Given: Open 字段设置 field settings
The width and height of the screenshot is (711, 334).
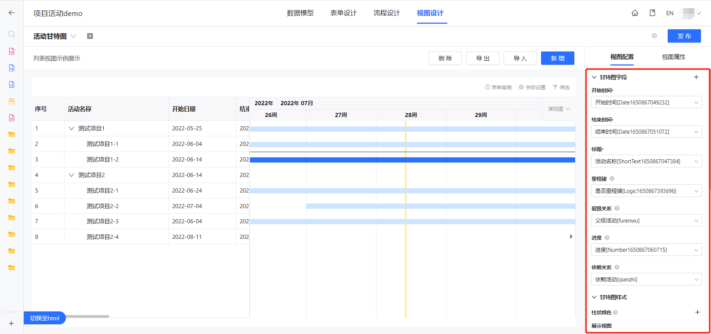Looking at the screenshot, I should point(532,87).
